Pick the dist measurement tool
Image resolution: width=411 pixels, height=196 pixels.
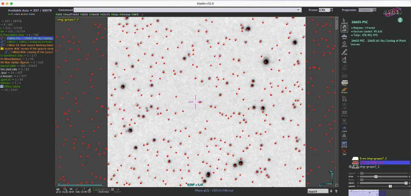[344, 36]
